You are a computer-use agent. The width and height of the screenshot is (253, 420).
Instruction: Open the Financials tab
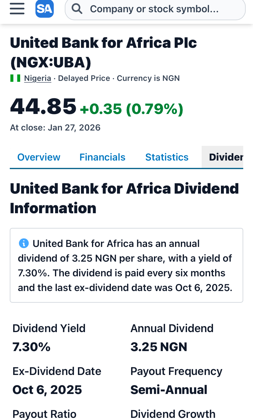coord(102,157)
